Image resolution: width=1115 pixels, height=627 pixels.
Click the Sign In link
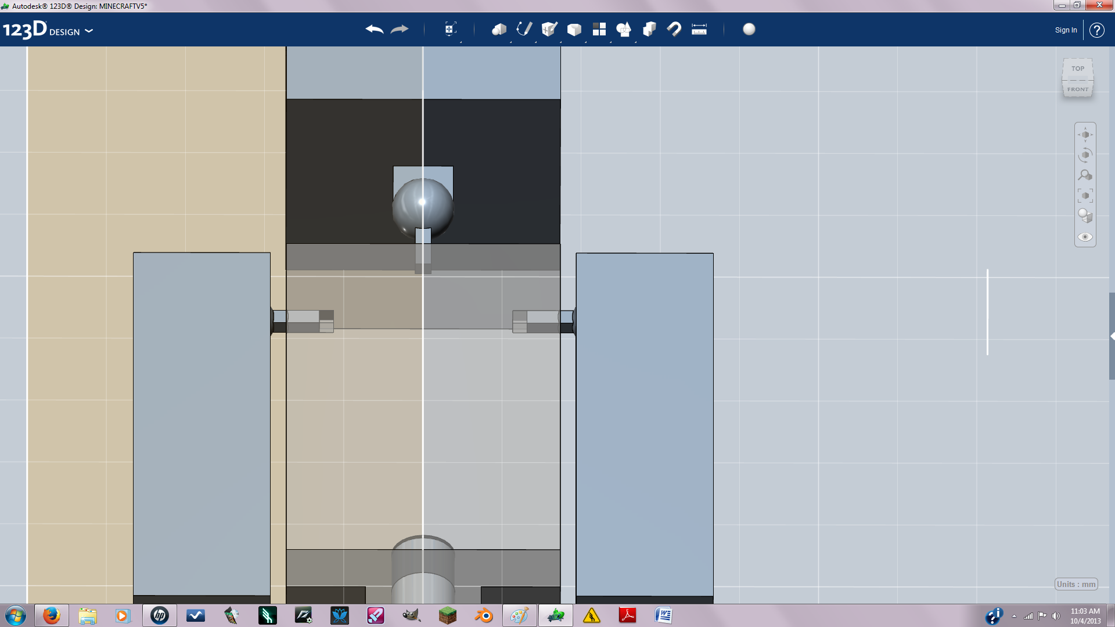1066,30
